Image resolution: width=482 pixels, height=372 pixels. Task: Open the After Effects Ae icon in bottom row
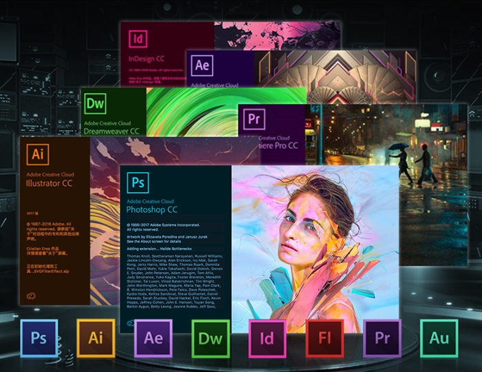point(153,338)
